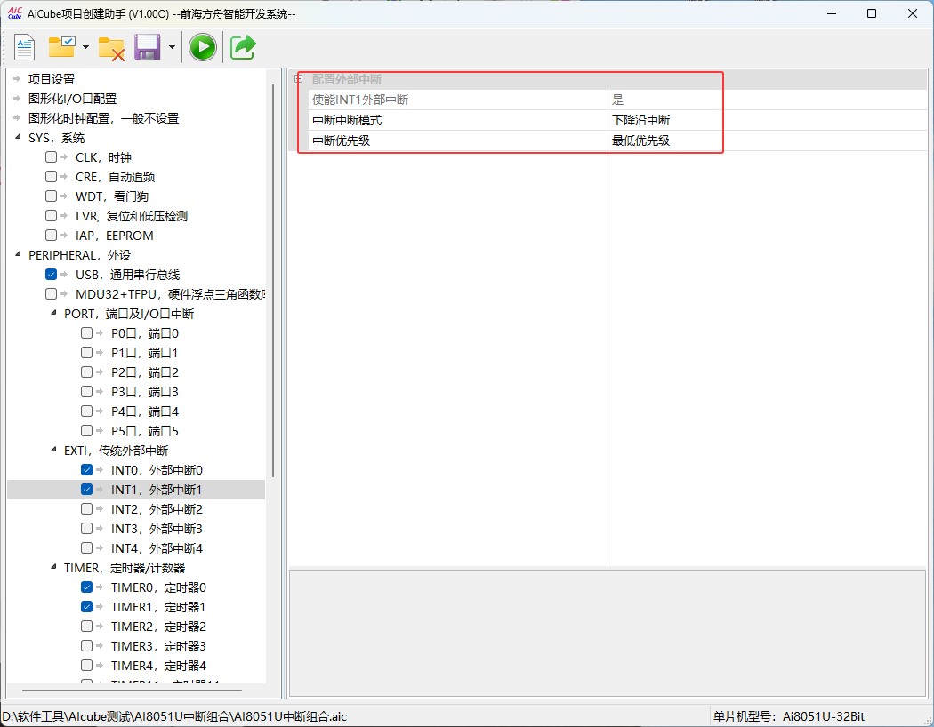Enable the INT2 外部中断2 checkbox
The image size is (934, 727).
pos(87,509)
